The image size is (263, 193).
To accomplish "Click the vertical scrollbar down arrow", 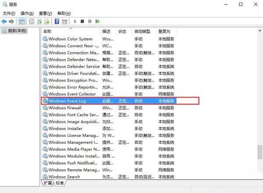I will (259, 176).
